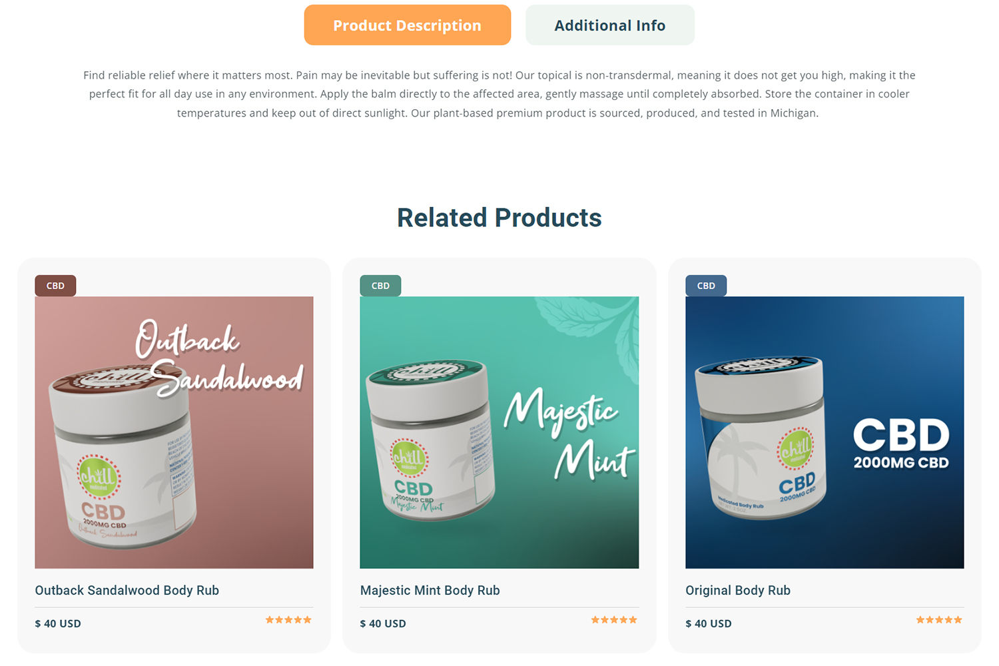The width and height of the screenshot is (999, 666).
Task: Click star rating under Majestic Mint Body Rub
Action: tap(614, 620)
